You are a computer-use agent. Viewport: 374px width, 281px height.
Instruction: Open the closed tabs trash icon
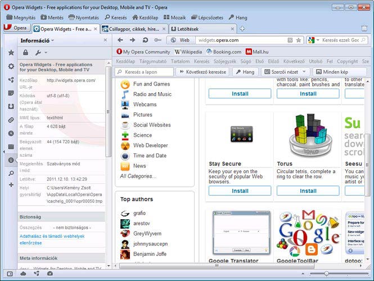click(x=364, y=28)
